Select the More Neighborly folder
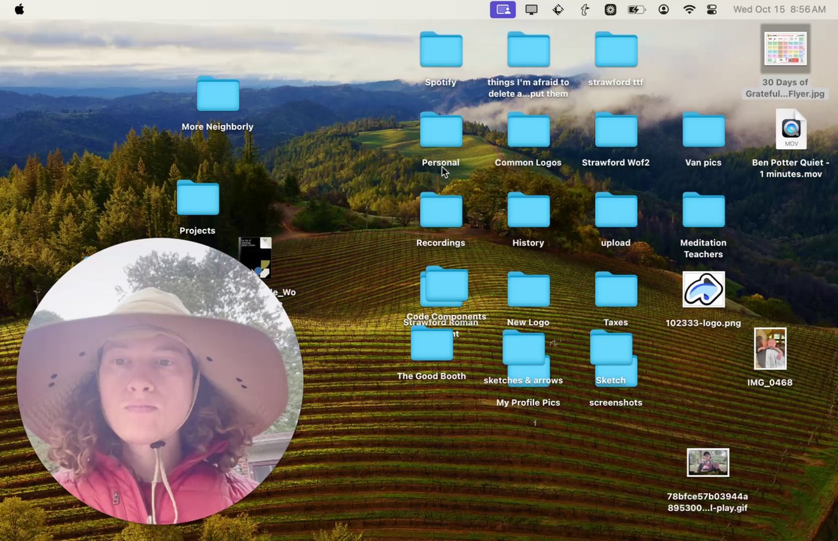Viewport: 838px width, 541px height. point(217,94)
